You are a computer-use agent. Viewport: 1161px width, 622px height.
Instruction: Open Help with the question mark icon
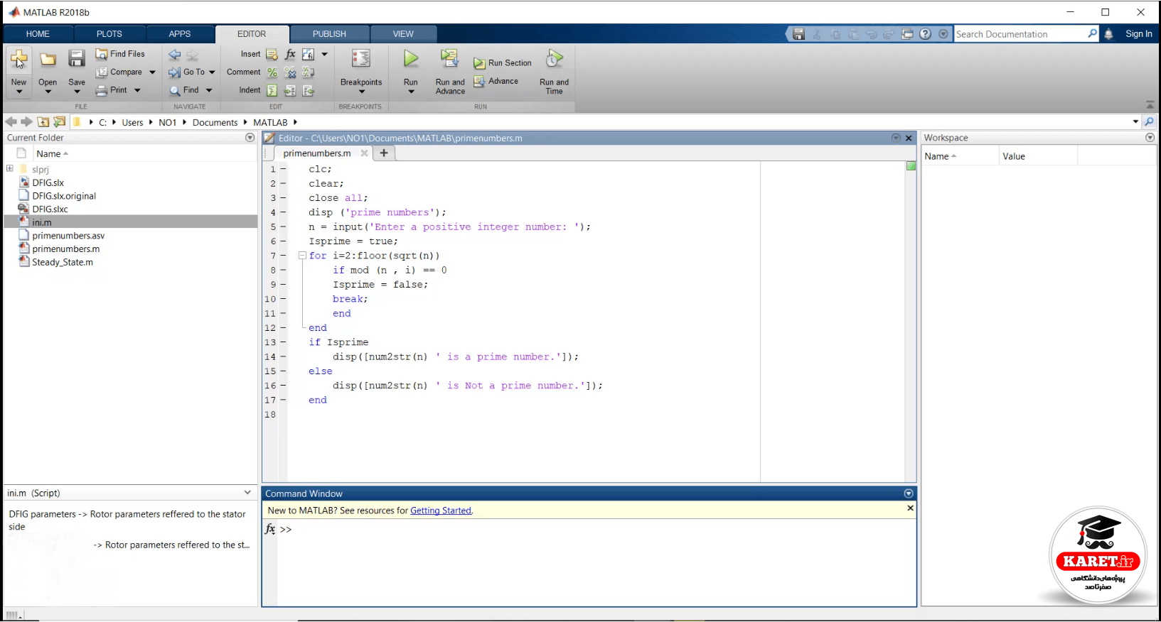[x=925, y=34]
